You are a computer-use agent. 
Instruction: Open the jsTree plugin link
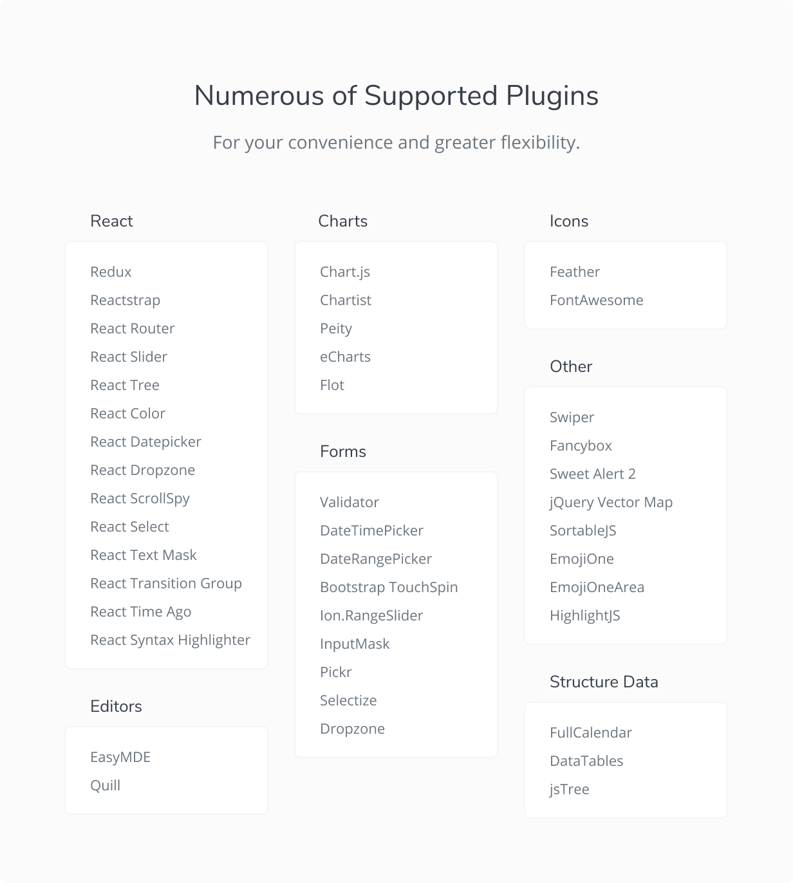[570, 789]
